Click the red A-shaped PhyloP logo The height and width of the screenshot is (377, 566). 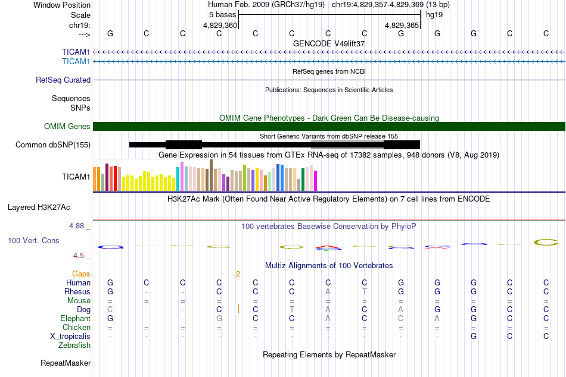pos(328,247)
